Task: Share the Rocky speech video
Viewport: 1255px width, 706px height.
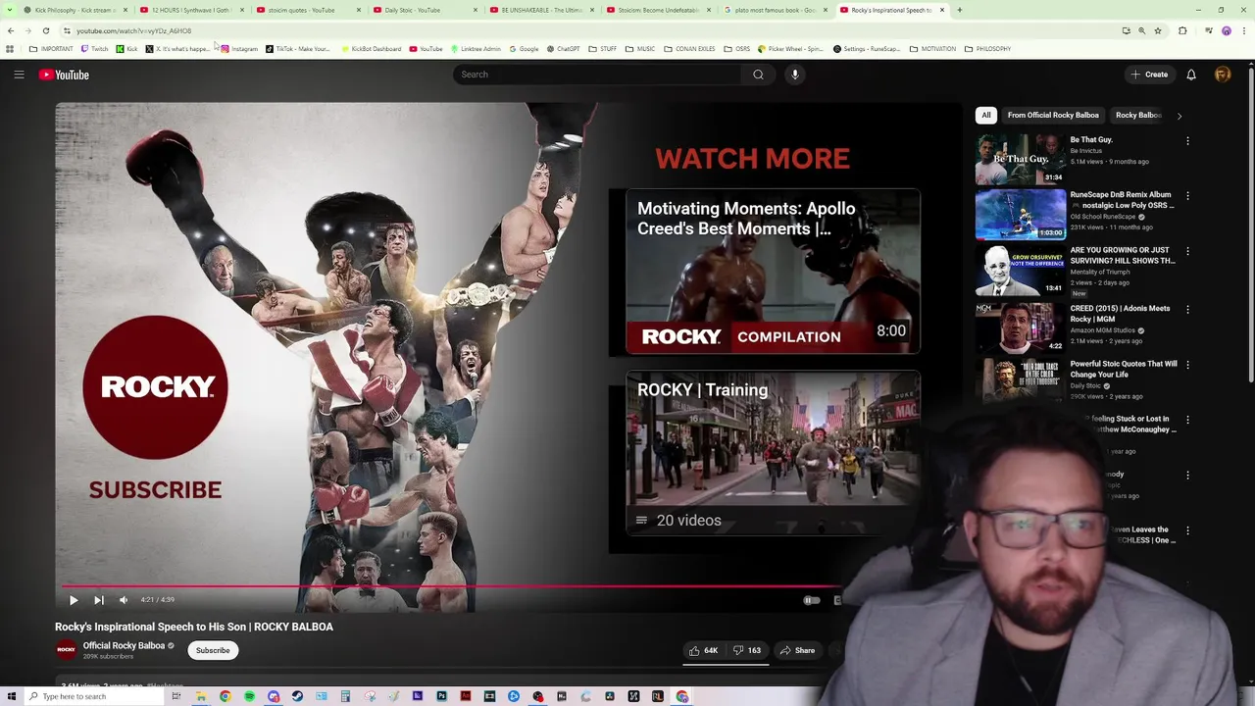Action: point(796,650)
